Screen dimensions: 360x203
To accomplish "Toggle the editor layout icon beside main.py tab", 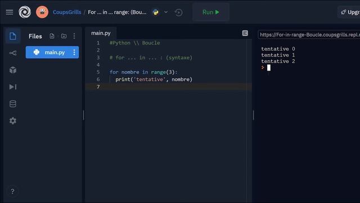I will tap(245, 33).
